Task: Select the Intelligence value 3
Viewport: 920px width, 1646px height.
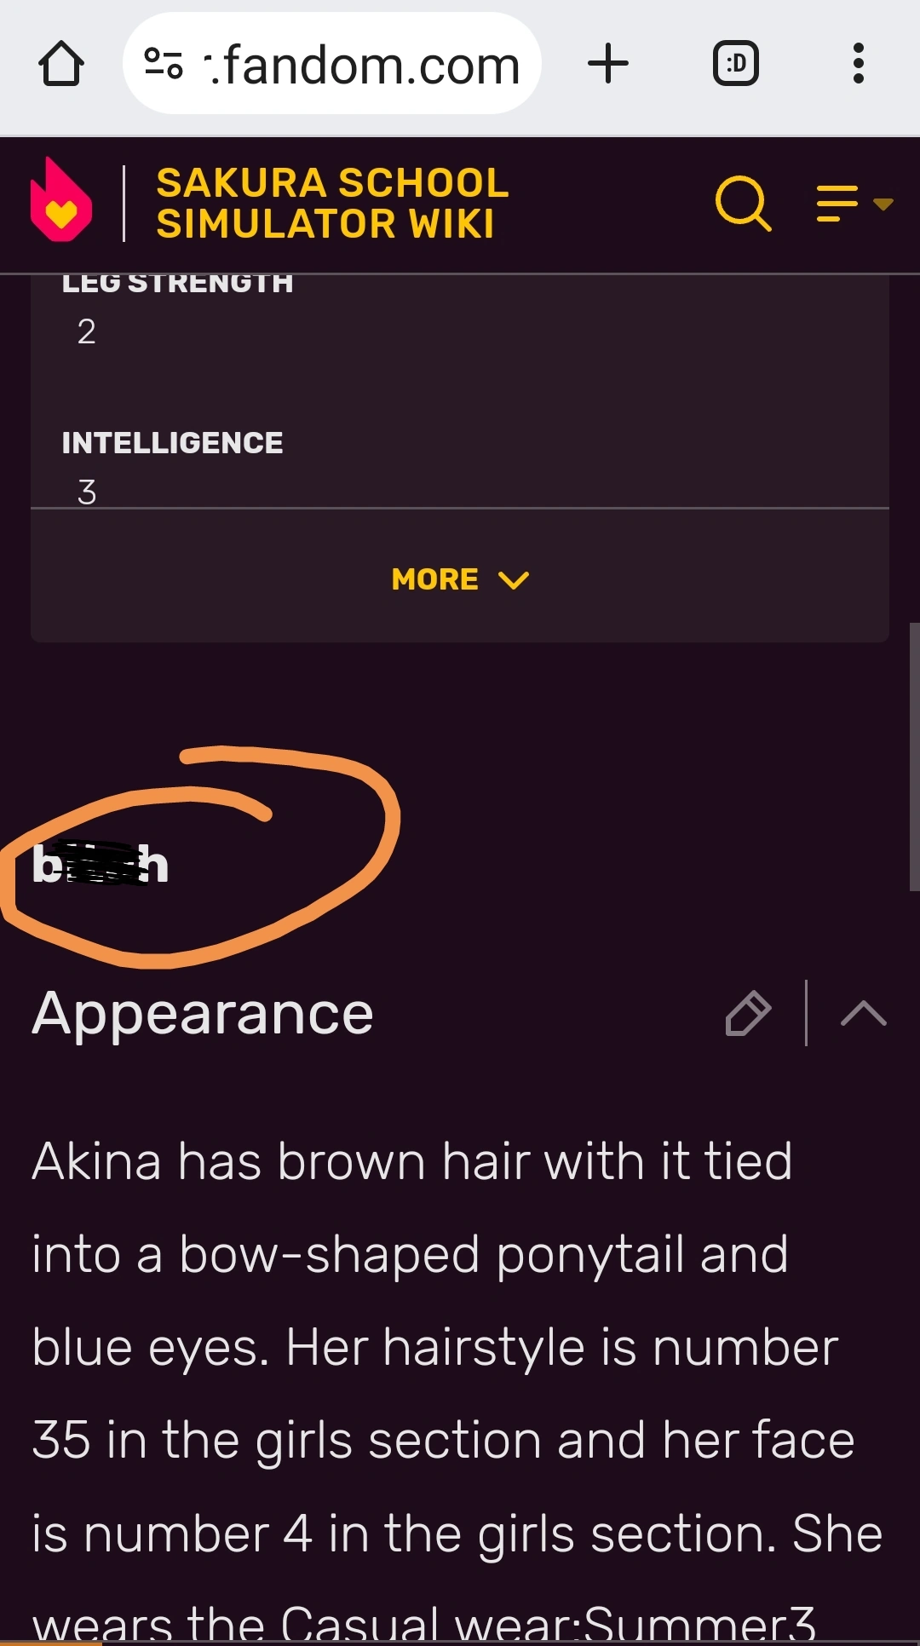Action: [x=87, y=492]
